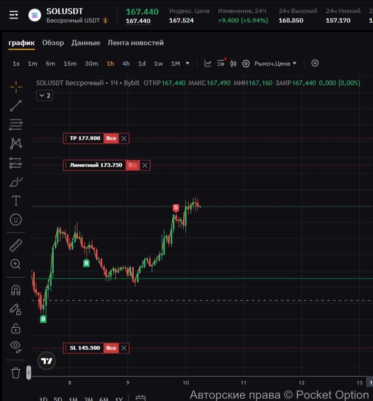Click the zoom in magnifier tool
Screen dimensions: 373x401
[x=16, y=264]
